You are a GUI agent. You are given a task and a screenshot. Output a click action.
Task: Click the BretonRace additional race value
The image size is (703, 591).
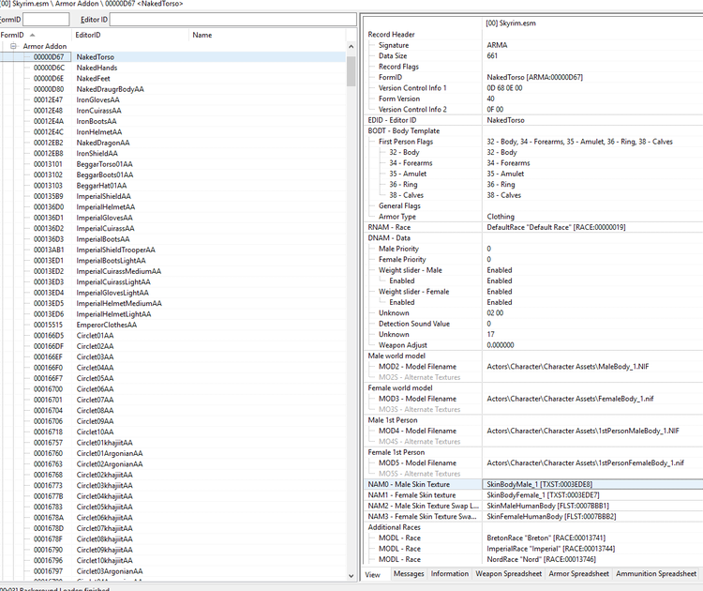tap(546, 538)
